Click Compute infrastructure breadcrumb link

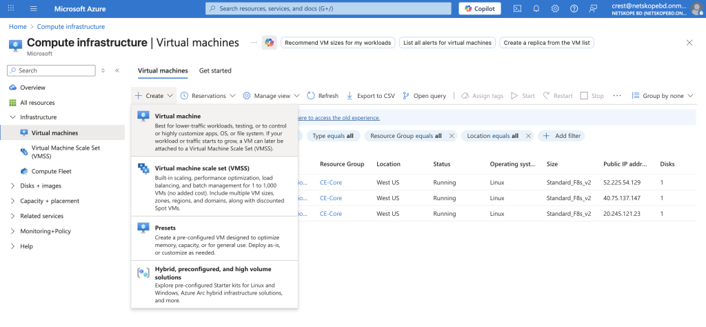[x=71, y=27]
